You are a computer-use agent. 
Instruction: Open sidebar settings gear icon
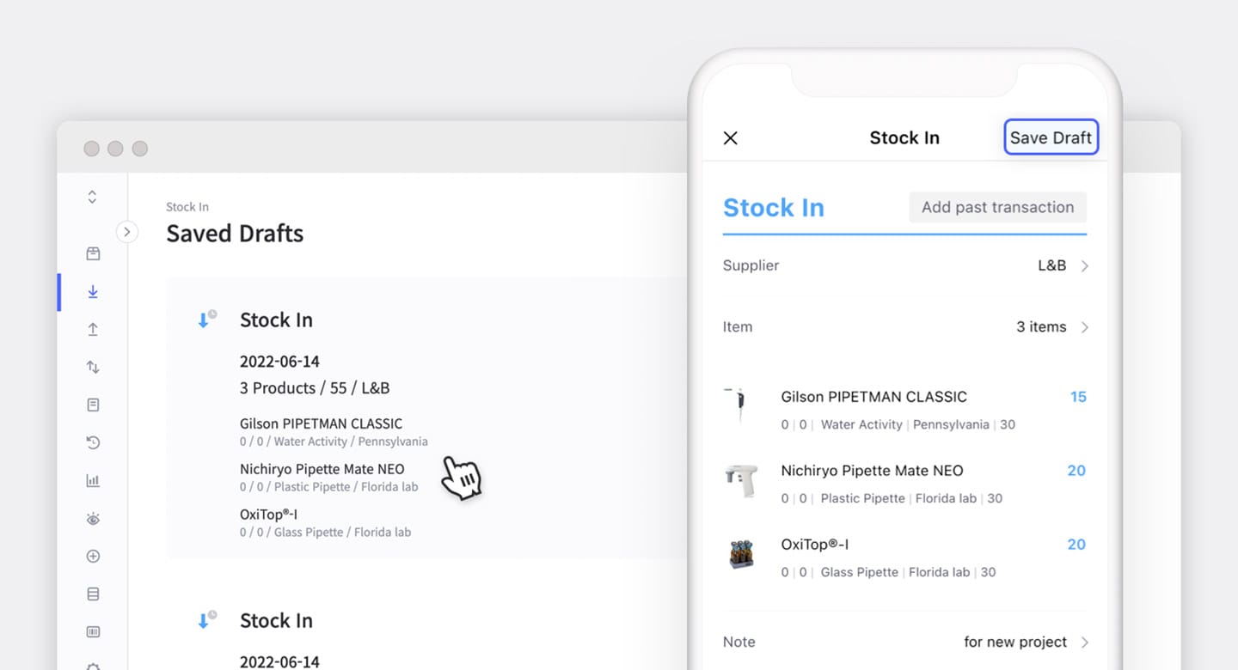(92, 665)
